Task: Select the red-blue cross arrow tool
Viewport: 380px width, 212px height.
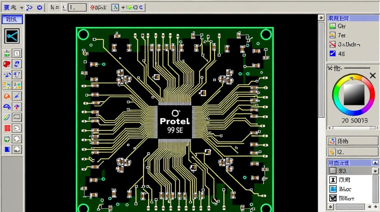Action: pos(17,107)
